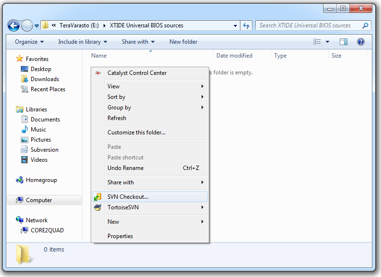The image size is (381, 277).
Task: Click the Homegroup icon
Action: (x=20, y=180)
